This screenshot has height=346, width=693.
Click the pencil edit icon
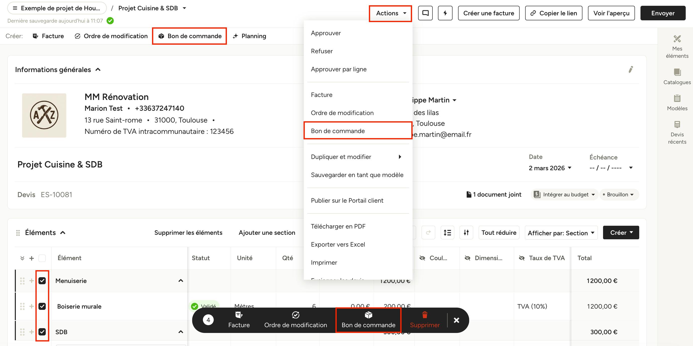631,70
